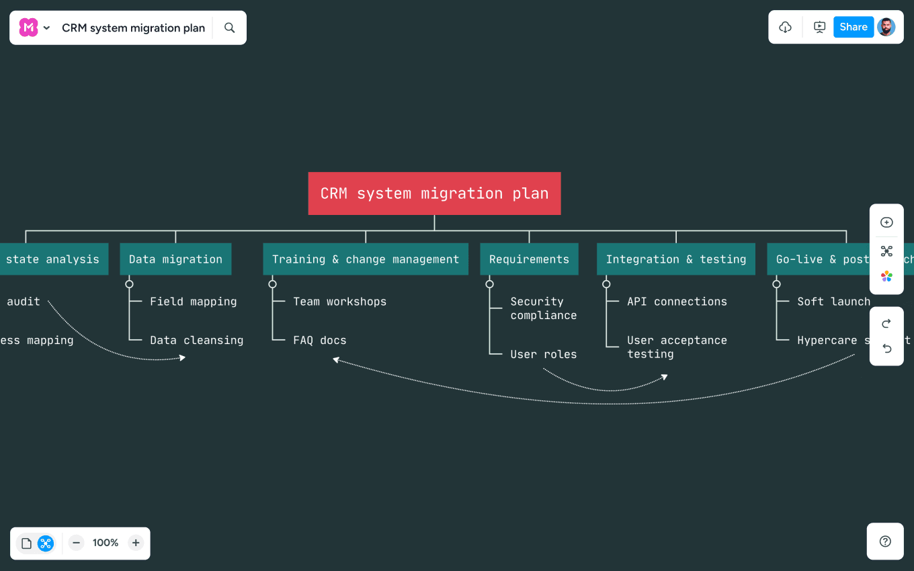This screenshot has width=914, height=571.
Task: Zoom out with the minus button
Action: [77, 543]
